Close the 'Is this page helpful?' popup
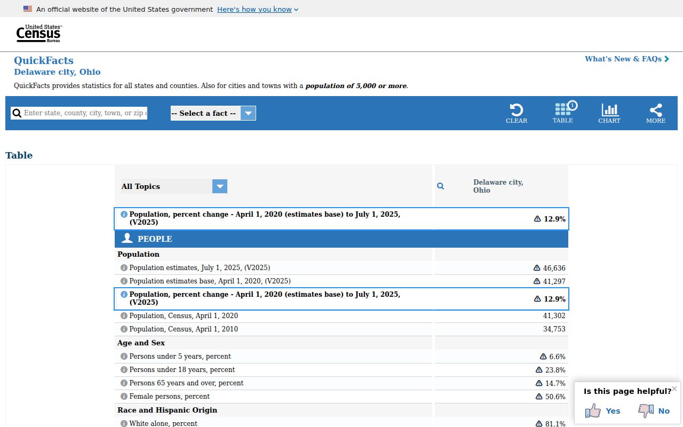Viewport: 683px width, 427px height. 674,389
